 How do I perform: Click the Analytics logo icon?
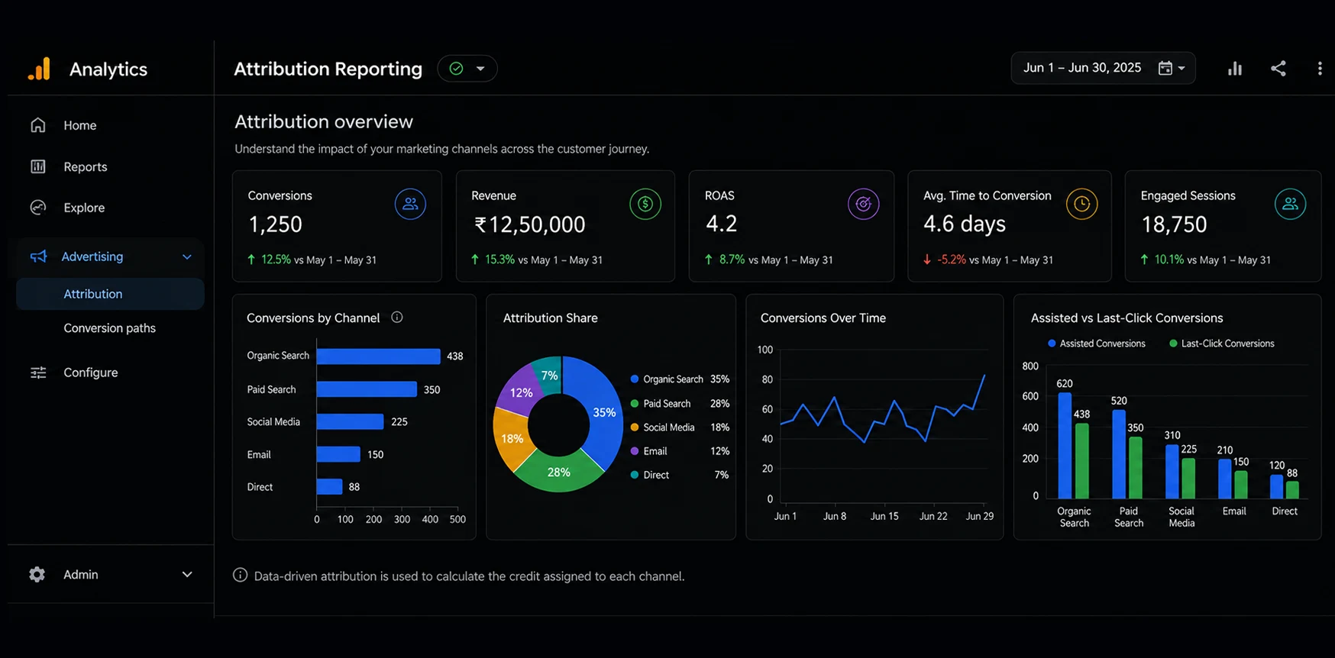pos(39,69)
